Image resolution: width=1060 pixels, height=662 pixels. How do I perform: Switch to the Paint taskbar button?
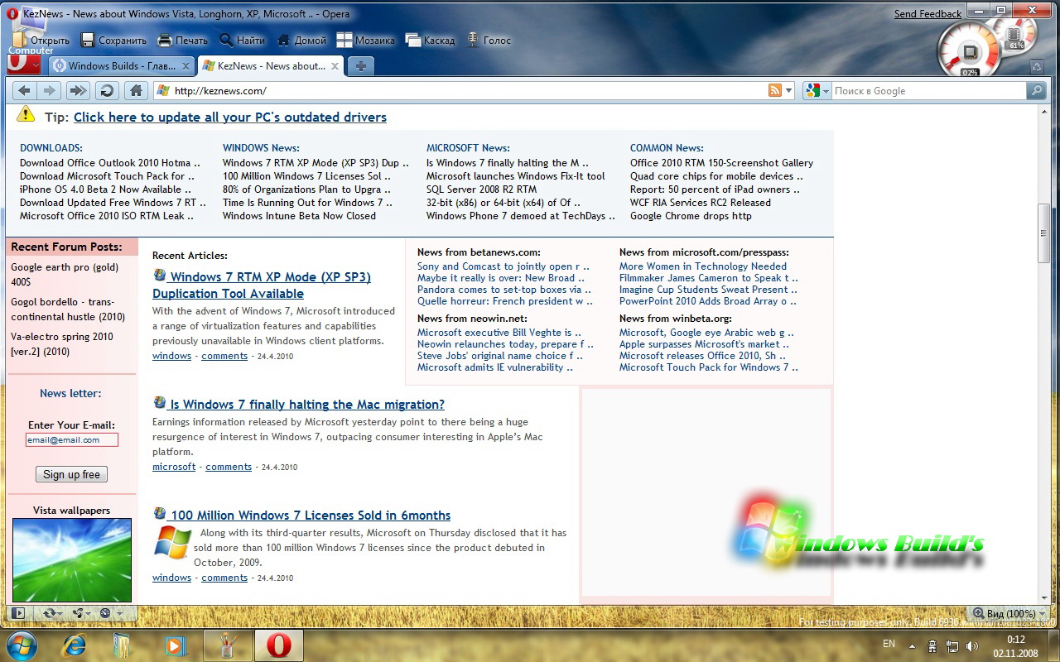[x=226, y=645]
